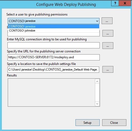132x131 pixels.
Task: Browse for a user with the ellipsis button
Action: pyautogui.click(x=107, y=21)
